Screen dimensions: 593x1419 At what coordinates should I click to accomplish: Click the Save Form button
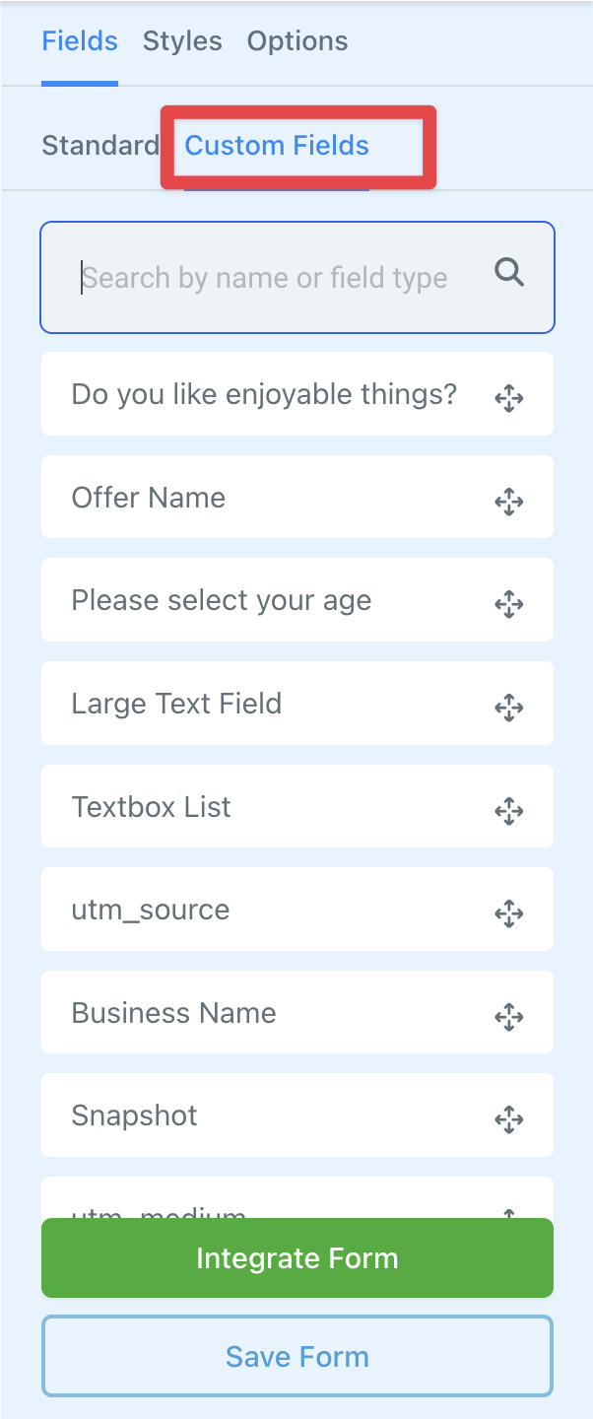(297, 1357)
